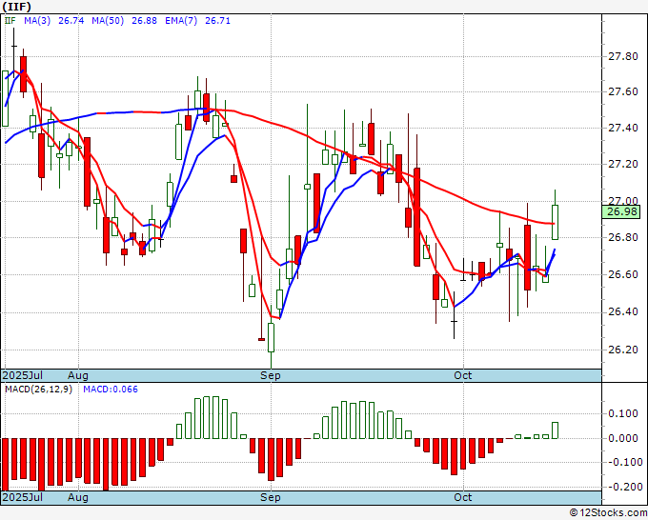
Task: Click the MA(50) legend label
Action: point(108,21)
